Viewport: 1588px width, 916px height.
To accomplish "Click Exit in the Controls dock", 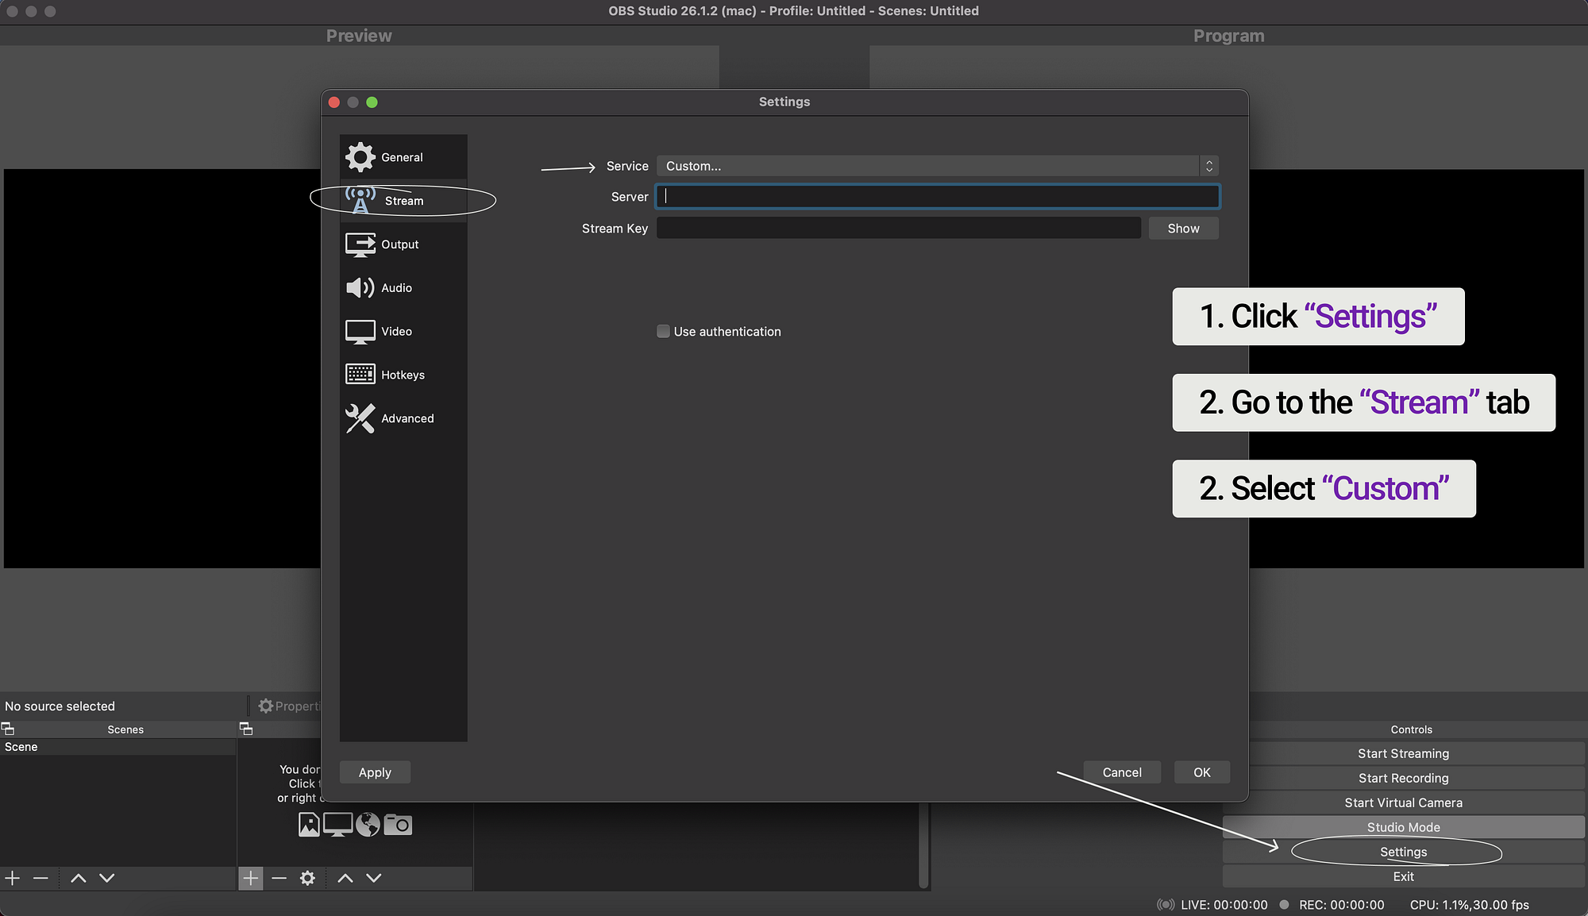I will pyautogui.click(x=1403, y=877).
